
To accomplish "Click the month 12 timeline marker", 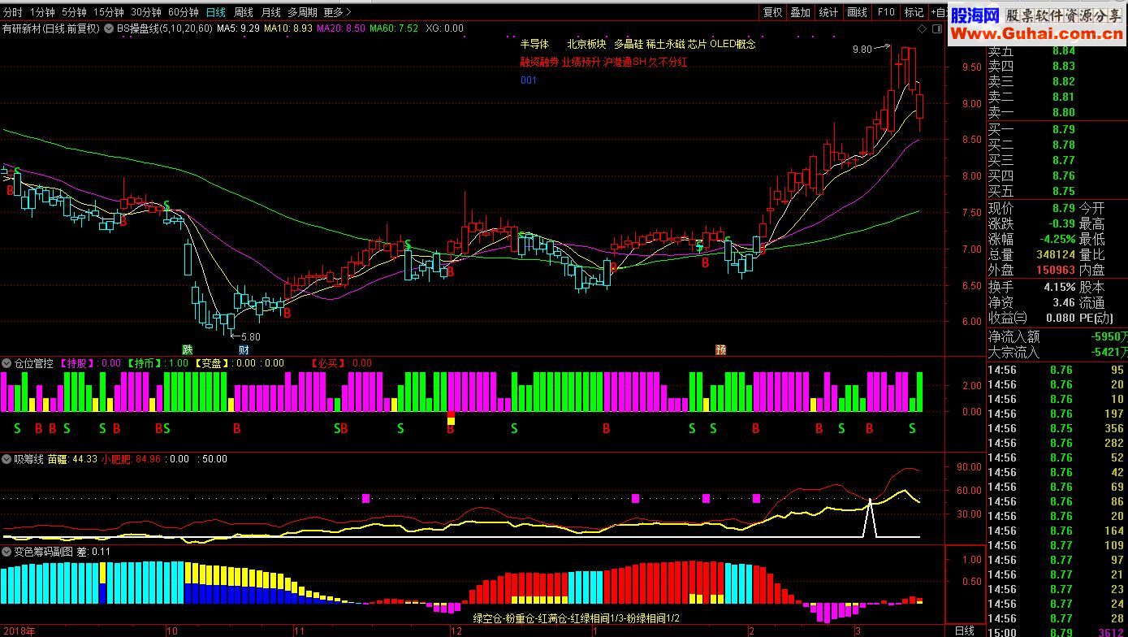I will [455, 630].
